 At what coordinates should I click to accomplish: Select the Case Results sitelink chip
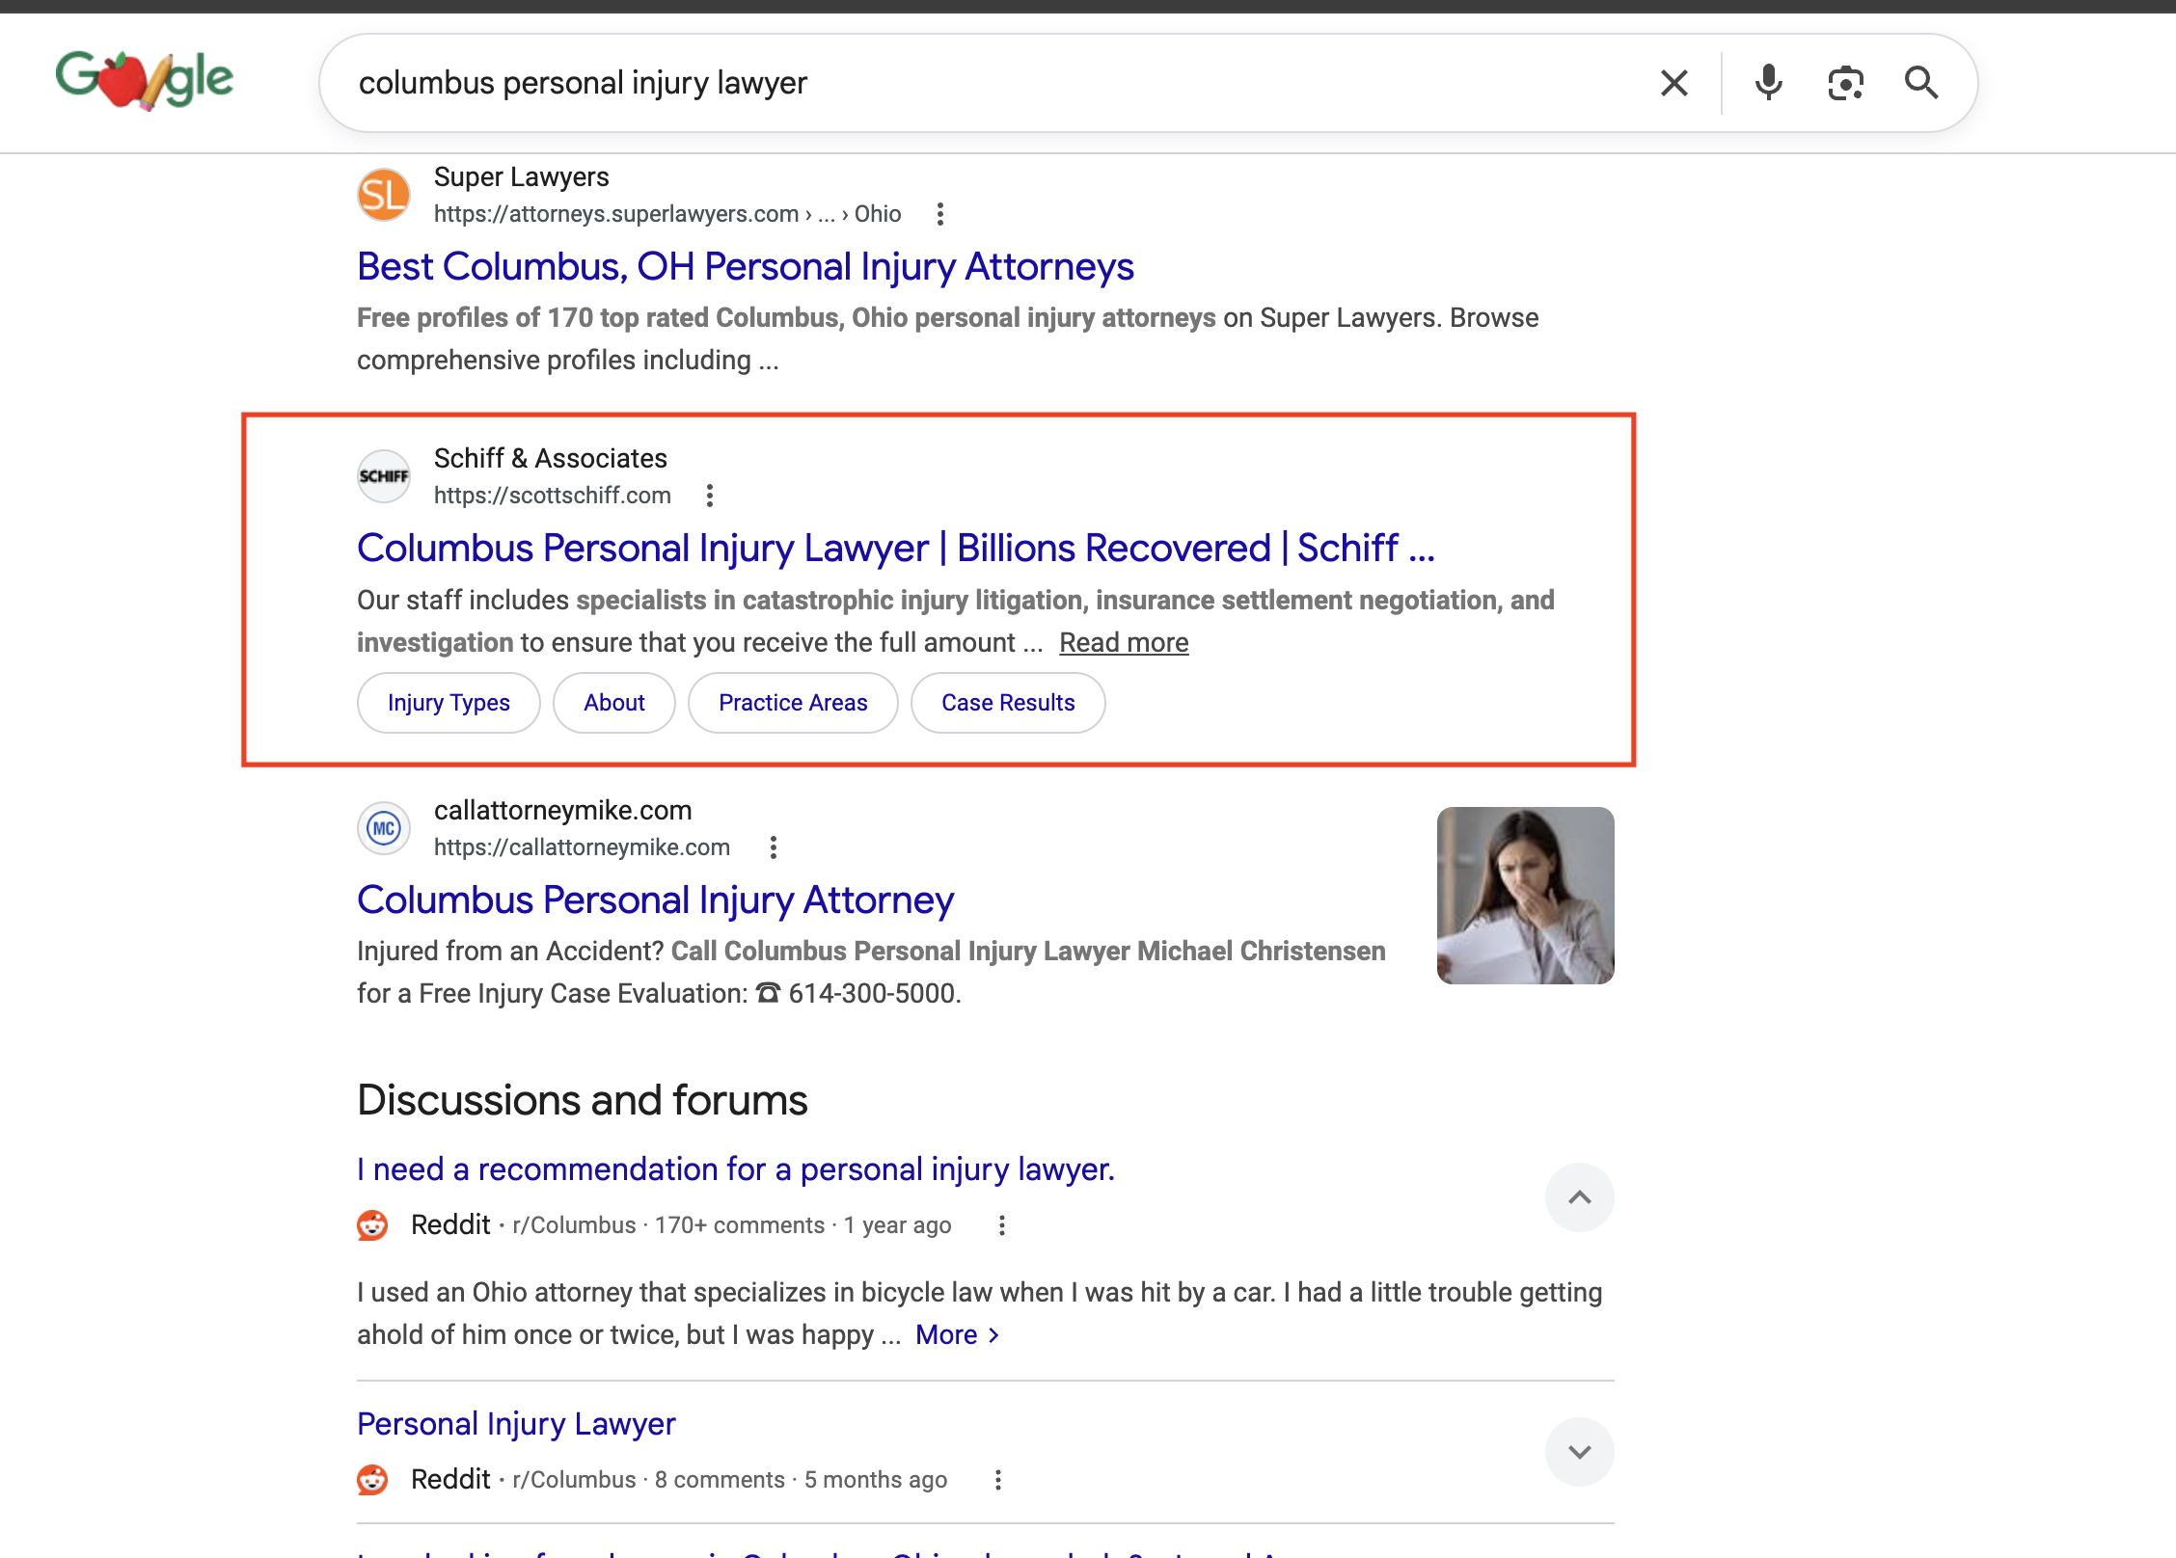1008,703
